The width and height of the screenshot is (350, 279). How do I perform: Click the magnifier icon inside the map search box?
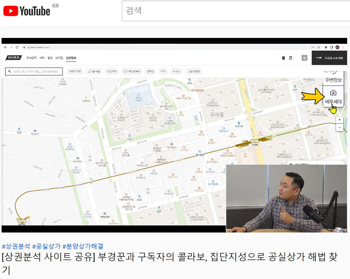click(10, 71)
